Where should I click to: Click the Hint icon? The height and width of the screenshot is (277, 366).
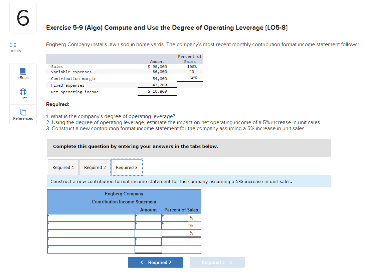click(23, 94)
